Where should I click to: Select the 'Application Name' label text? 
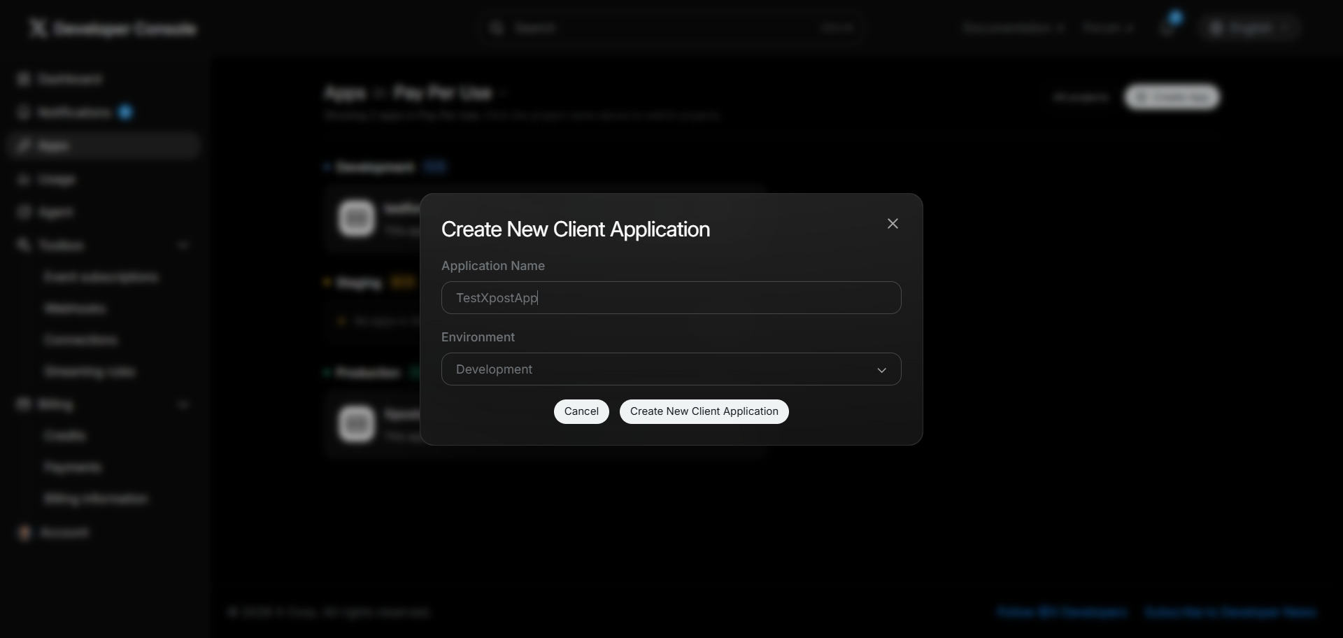[493, 266]
